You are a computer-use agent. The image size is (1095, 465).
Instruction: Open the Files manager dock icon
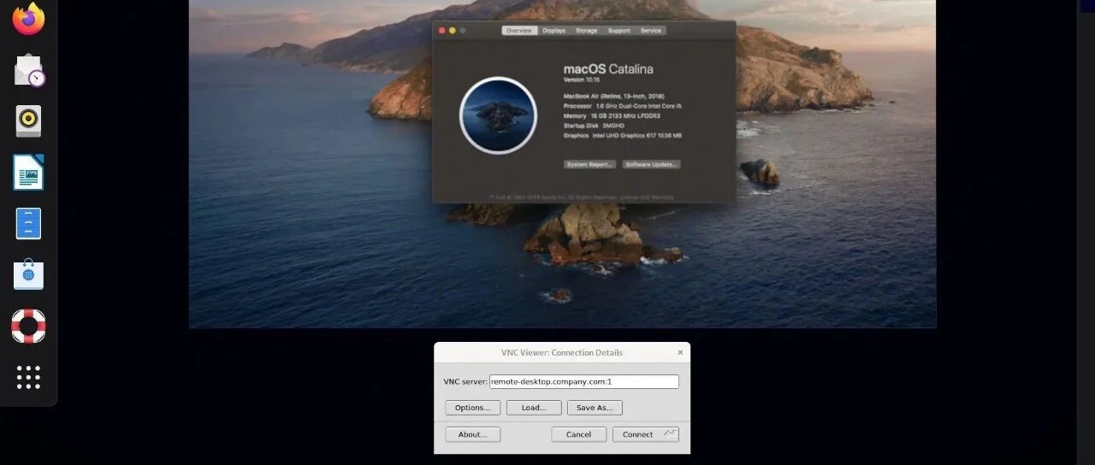click(x=28, y=224)
